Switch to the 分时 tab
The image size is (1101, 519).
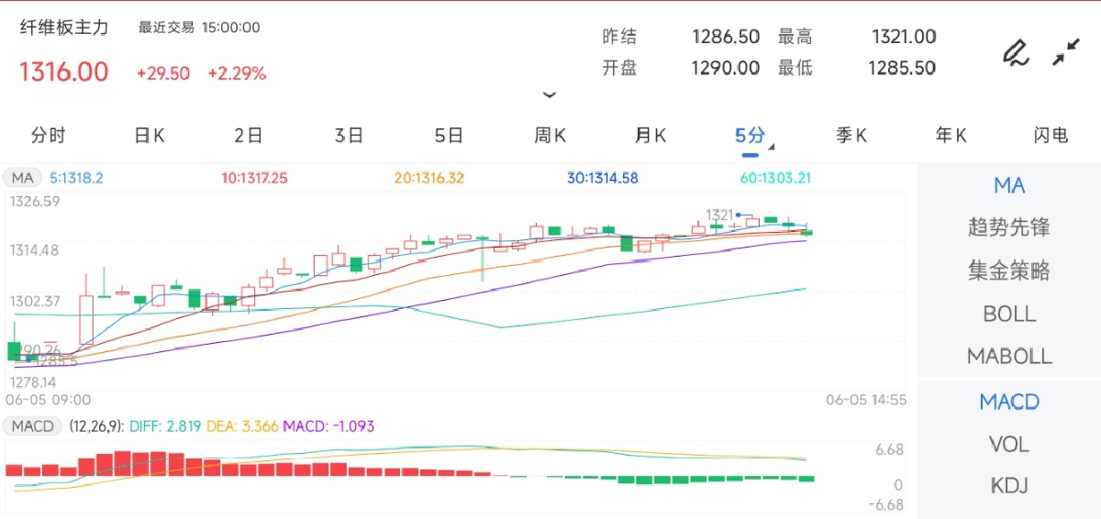49,136
